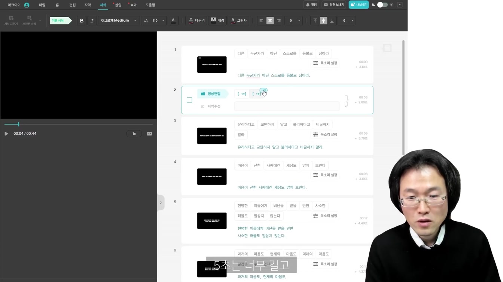Open playback speed 1x selector

(134, 134)
